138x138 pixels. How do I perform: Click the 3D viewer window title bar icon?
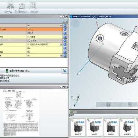coord(71,17)
